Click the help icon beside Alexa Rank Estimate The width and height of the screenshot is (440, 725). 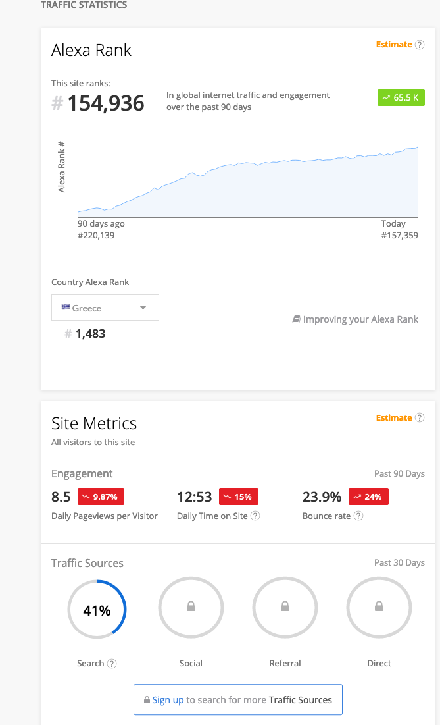(x=419, y=45)
